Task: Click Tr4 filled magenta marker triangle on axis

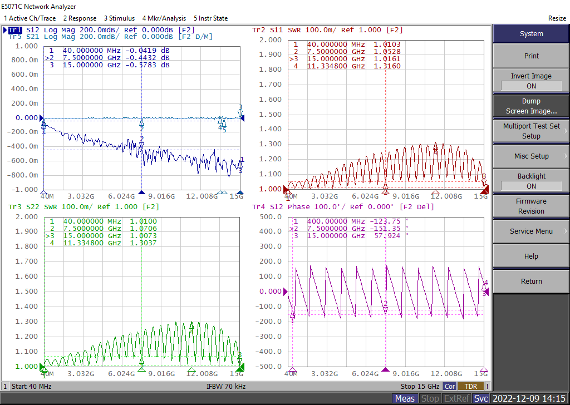Action: (385, 369)
